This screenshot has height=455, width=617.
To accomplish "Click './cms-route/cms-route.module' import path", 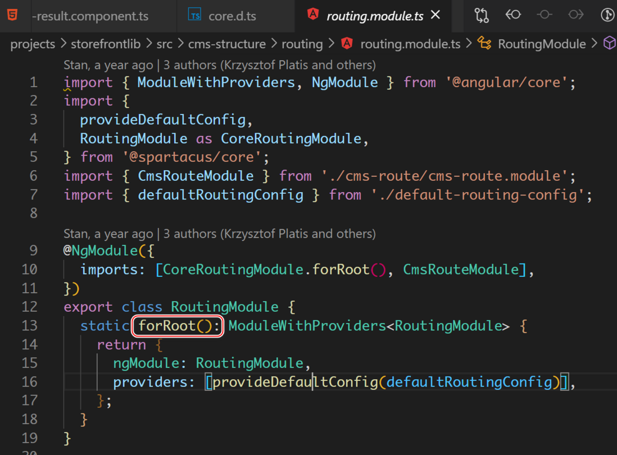I will [444, 176].
